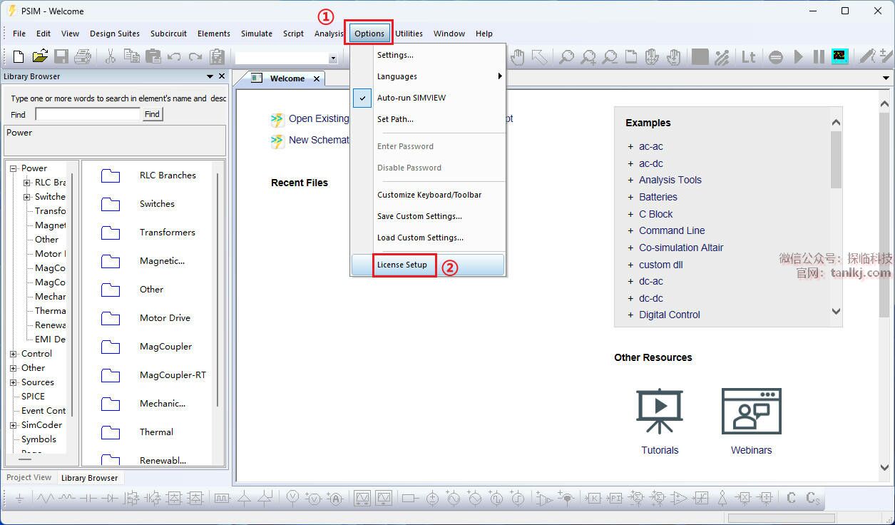Screen dimensions: 895x525
Task: Click the Tutorials presentation icon
Action: pos(660,412)
